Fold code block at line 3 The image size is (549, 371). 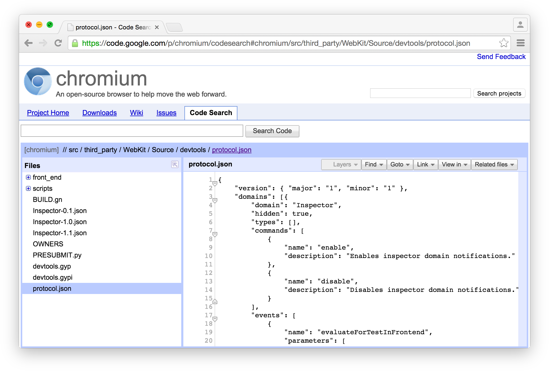[x=215, y=200]
